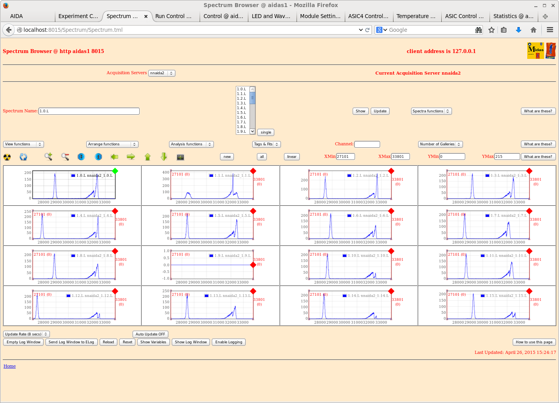
Task: Reload page using the URL bar icon
Action: [x=368, y=30]
